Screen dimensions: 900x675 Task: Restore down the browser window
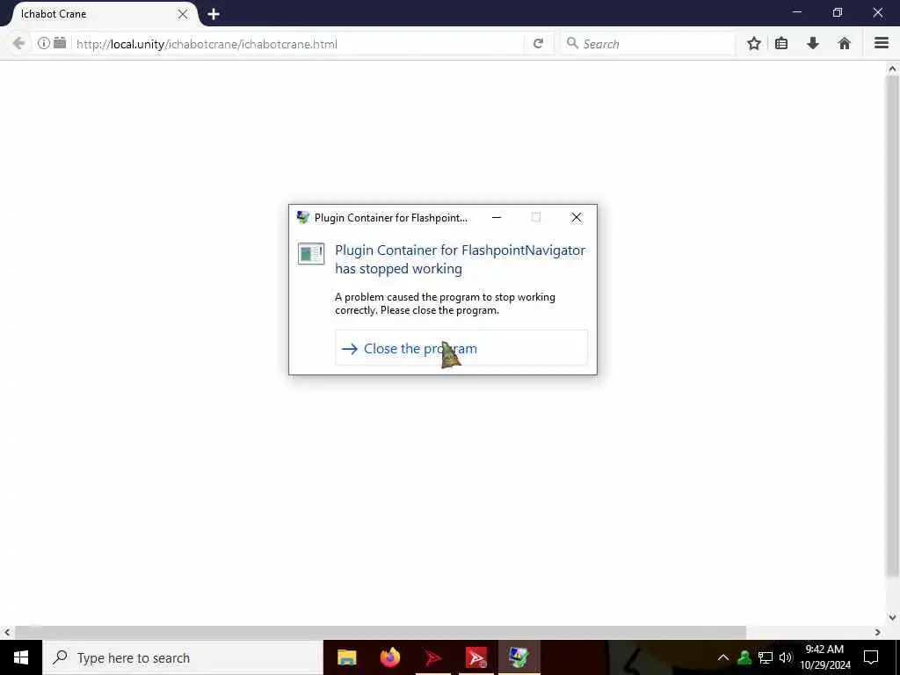point(838,12)
